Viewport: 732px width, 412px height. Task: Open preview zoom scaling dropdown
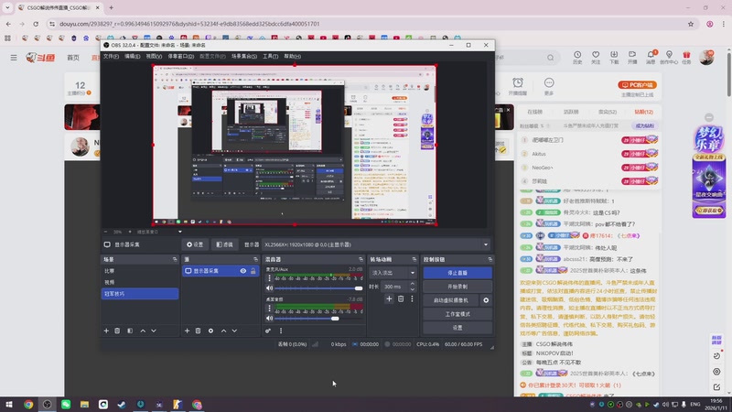click(x=179, y=232)
